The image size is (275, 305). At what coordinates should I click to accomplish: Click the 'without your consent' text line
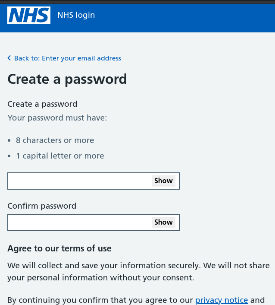pos(101,277)
